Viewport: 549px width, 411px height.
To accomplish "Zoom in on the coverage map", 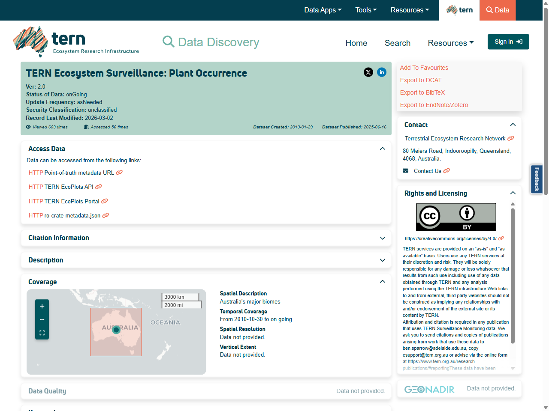I will click(x=42, y=307).
